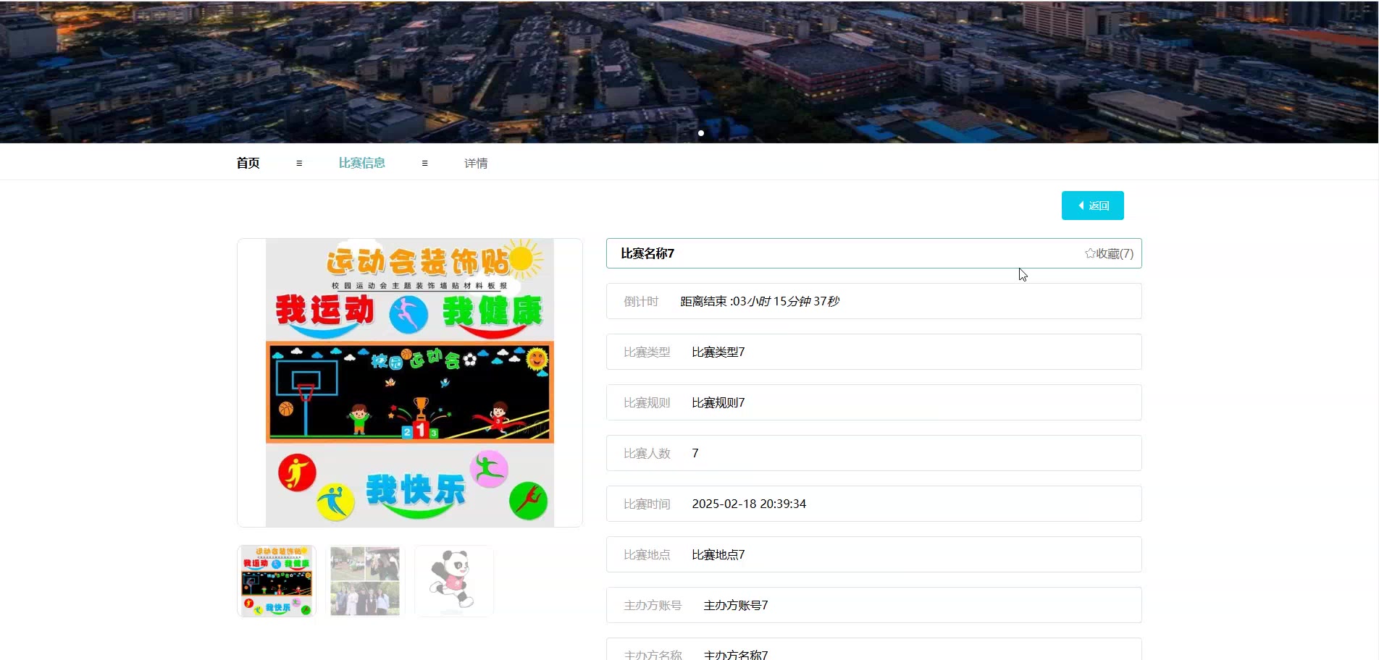Click the 倒计时 countdown row

(873, 301)
